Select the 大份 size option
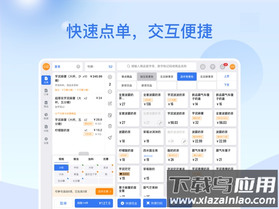The width and height of the screenshot is (279, 209). (91, 168)
